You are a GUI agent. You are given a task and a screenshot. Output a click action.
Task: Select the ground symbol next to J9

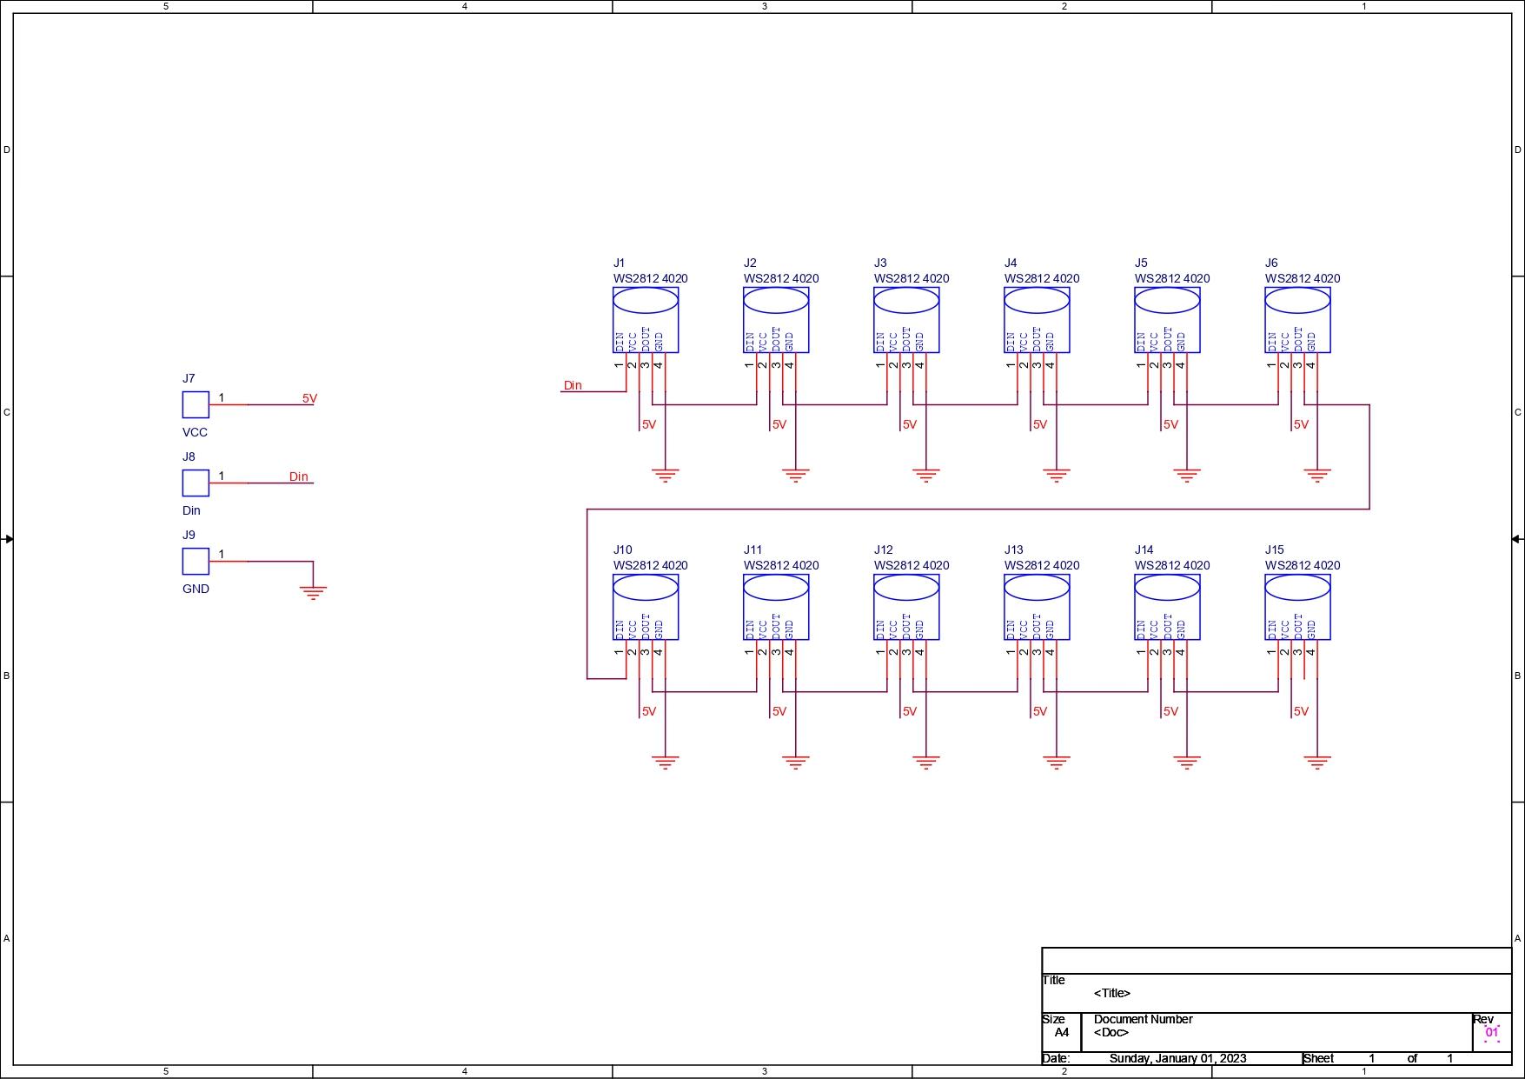click(x=313, y=593)
